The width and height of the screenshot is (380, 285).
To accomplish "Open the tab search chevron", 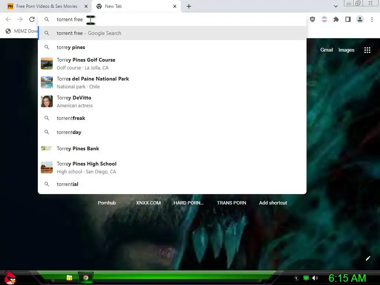I will pos(335,6).
